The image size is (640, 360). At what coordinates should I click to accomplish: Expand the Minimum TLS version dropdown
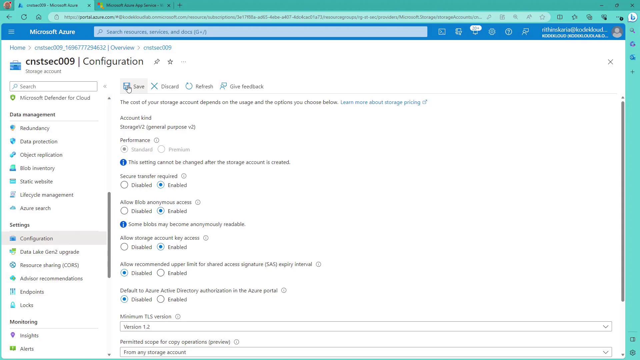pos(366,327)
